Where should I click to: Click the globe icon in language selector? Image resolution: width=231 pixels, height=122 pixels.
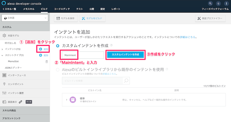point(5,18)
